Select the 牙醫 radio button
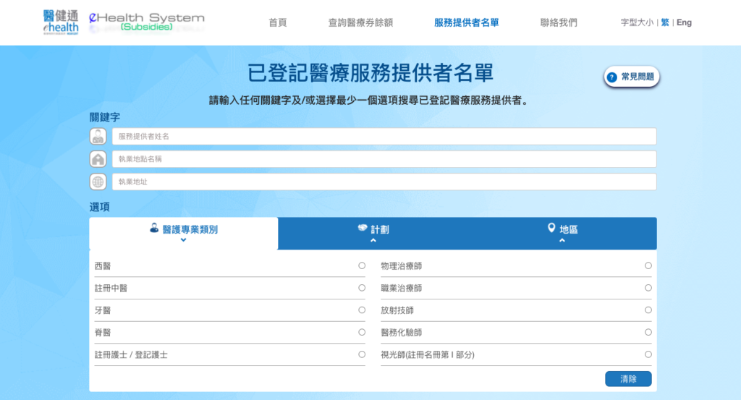741x400 pixels. tap(362, 310)
